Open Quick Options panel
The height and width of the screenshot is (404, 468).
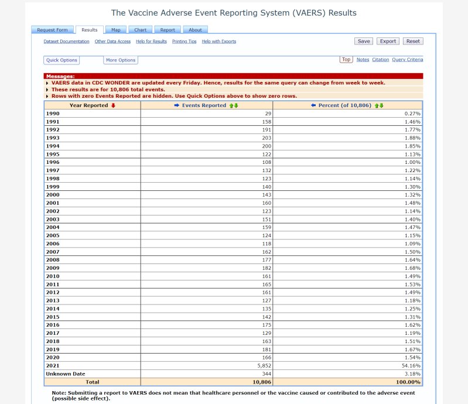point(62,60)
